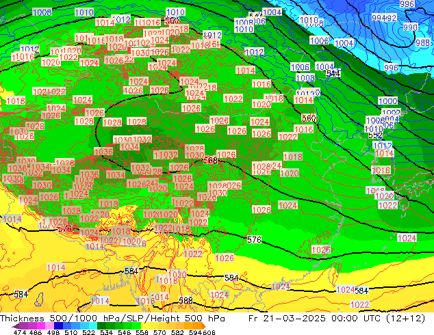Click the legend value 510

[x=71, y=332]
